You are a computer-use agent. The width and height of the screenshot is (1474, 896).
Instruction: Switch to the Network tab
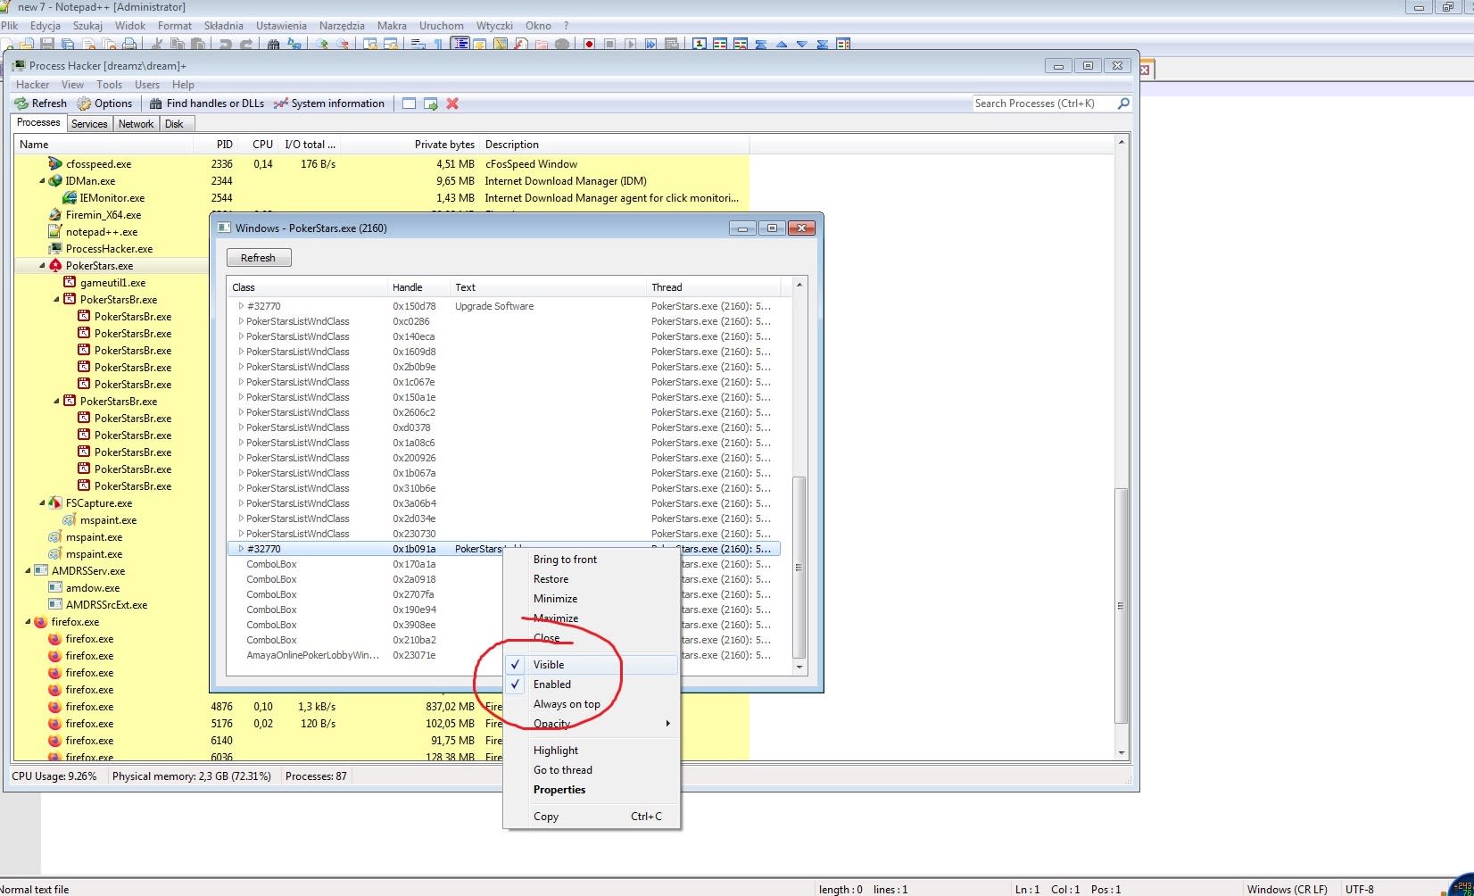[x=136, y=124]
